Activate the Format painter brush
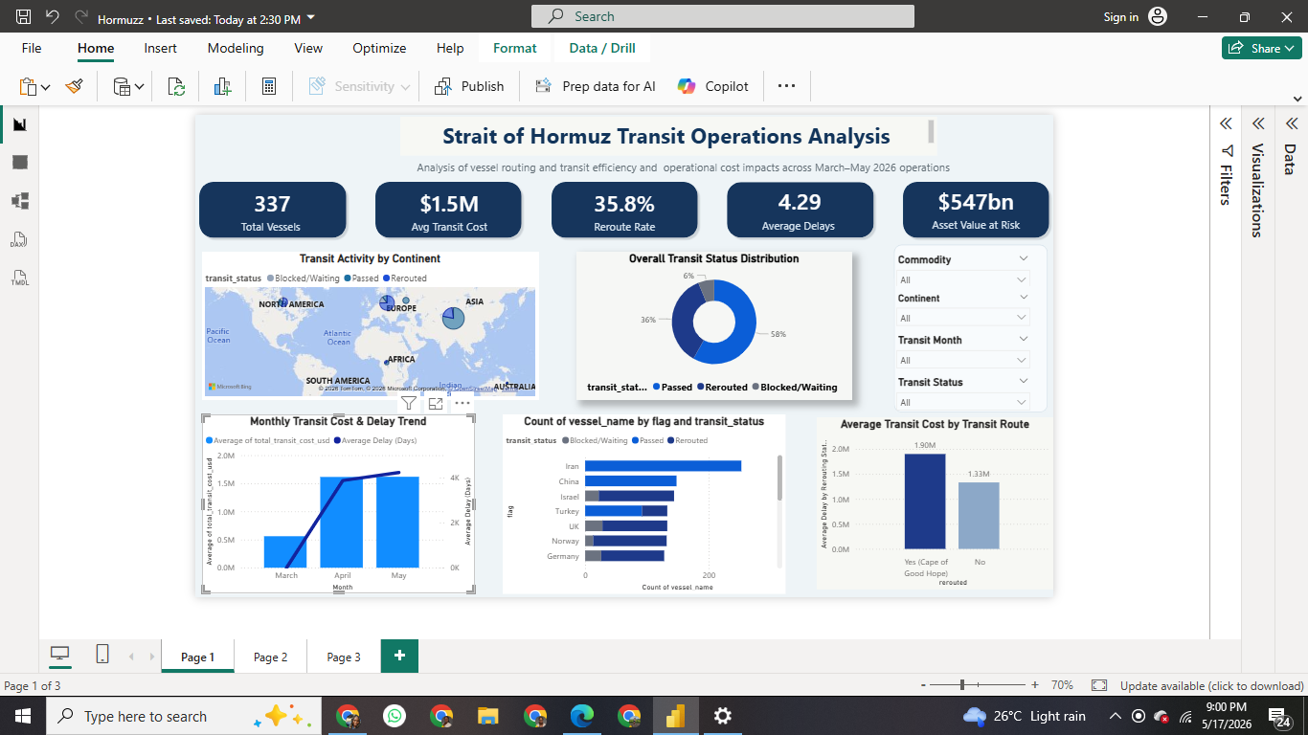The image size is (1308, 735). click(x=75, y=86)
